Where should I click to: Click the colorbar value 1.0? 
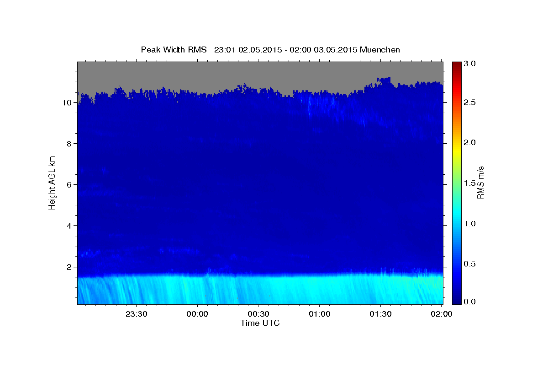pos(471,224)
